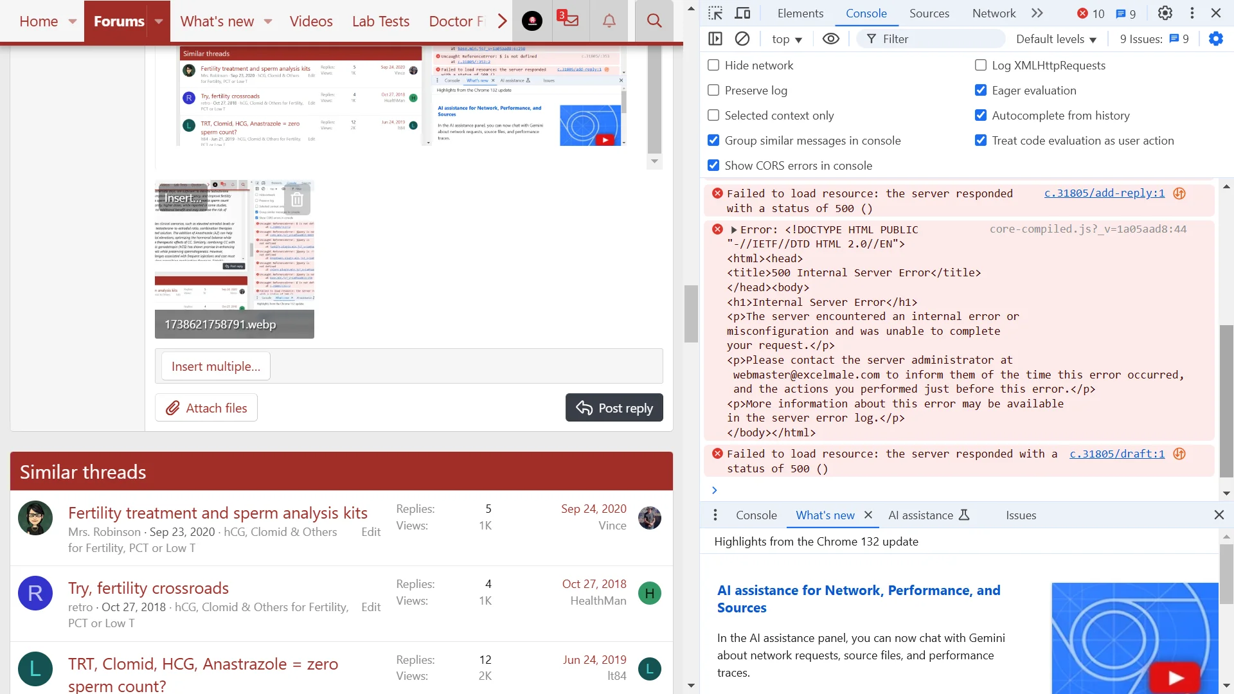Uncheck Show CORS errors in console

point(713,166)
